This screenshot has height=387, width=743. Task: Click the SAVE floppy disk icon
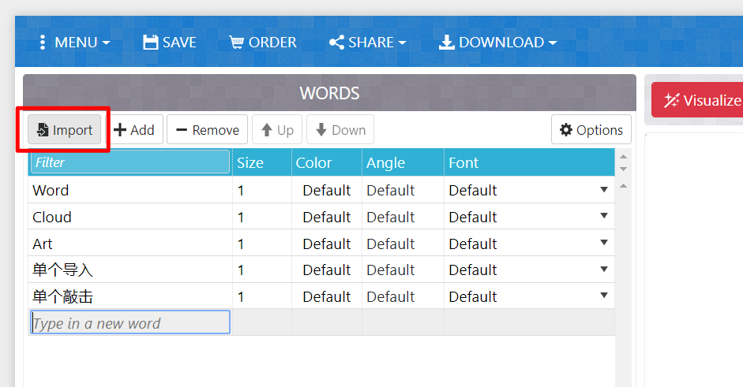pyautogui.click(x=150, y=42)
